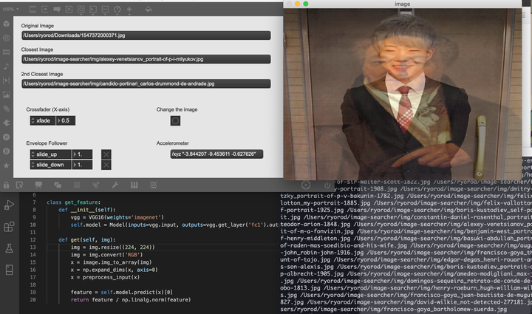Insert a toggle object from Max toolbar

(x=69, y=9)
